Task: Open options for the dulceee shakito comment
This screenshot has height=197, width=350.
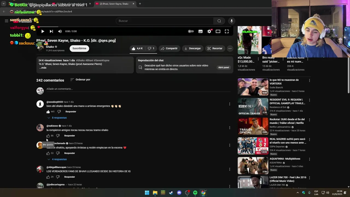Action: tap(230, 145)
